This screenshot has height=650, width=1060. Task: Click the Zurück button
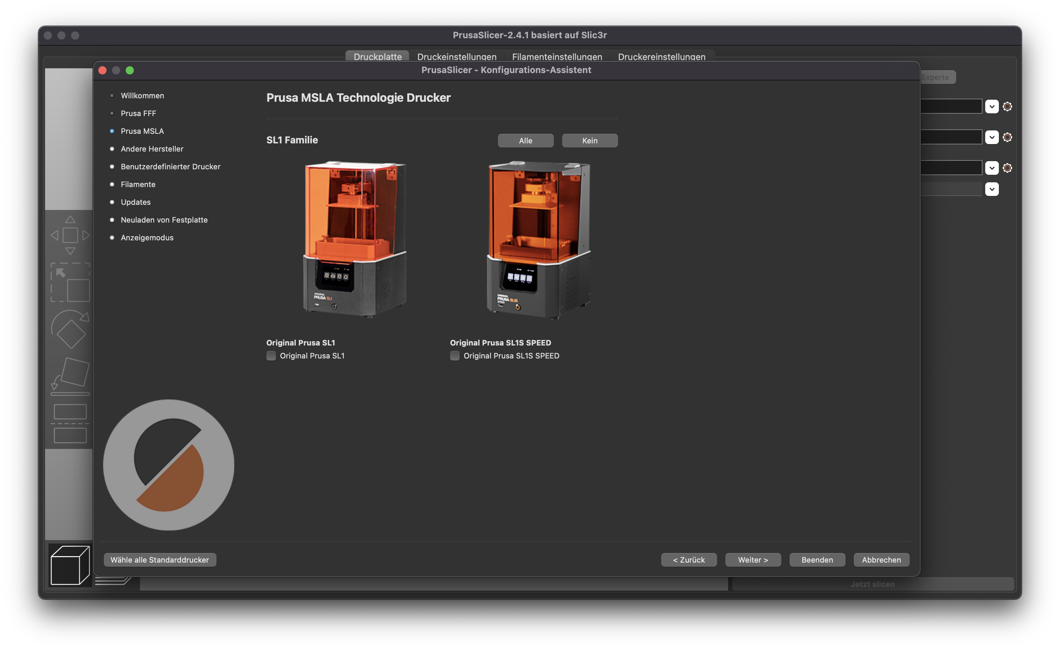coord(689,560)
